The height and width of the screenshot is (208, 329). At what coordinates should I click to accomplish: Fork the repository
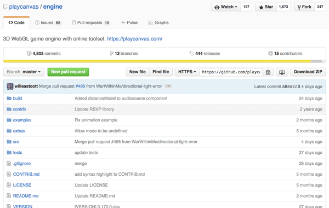tap(304, 7)
